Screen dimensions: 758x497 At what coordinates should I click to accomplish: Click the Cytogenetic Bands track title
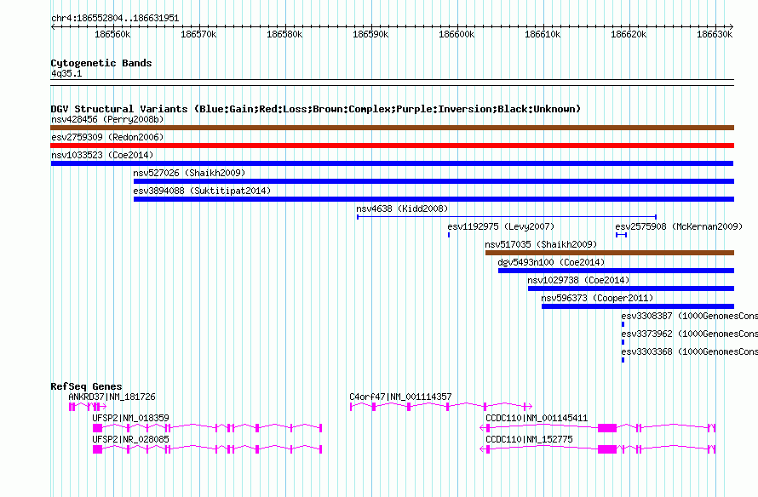pos(101,63)
